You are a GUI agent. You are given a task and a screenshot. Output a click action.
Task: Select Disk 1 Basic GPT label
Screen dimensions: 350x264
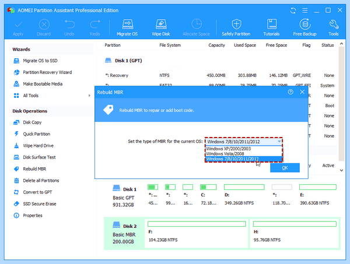coord(125,196)
